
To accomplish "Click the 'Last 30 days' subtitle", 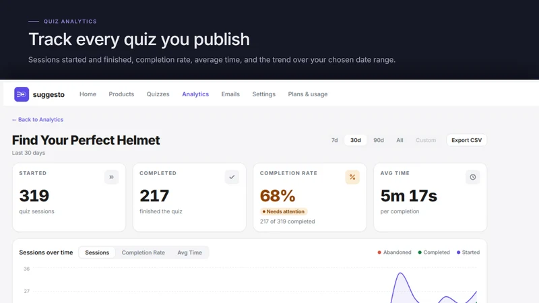I will [x=28, y=153].
